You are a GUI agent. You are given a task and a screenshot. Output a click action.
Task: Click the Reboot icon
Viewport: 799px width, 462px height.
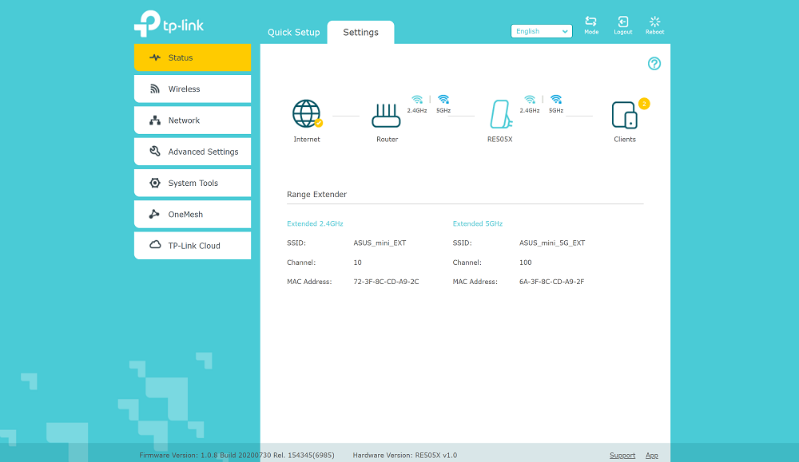[x=655, y=22]
